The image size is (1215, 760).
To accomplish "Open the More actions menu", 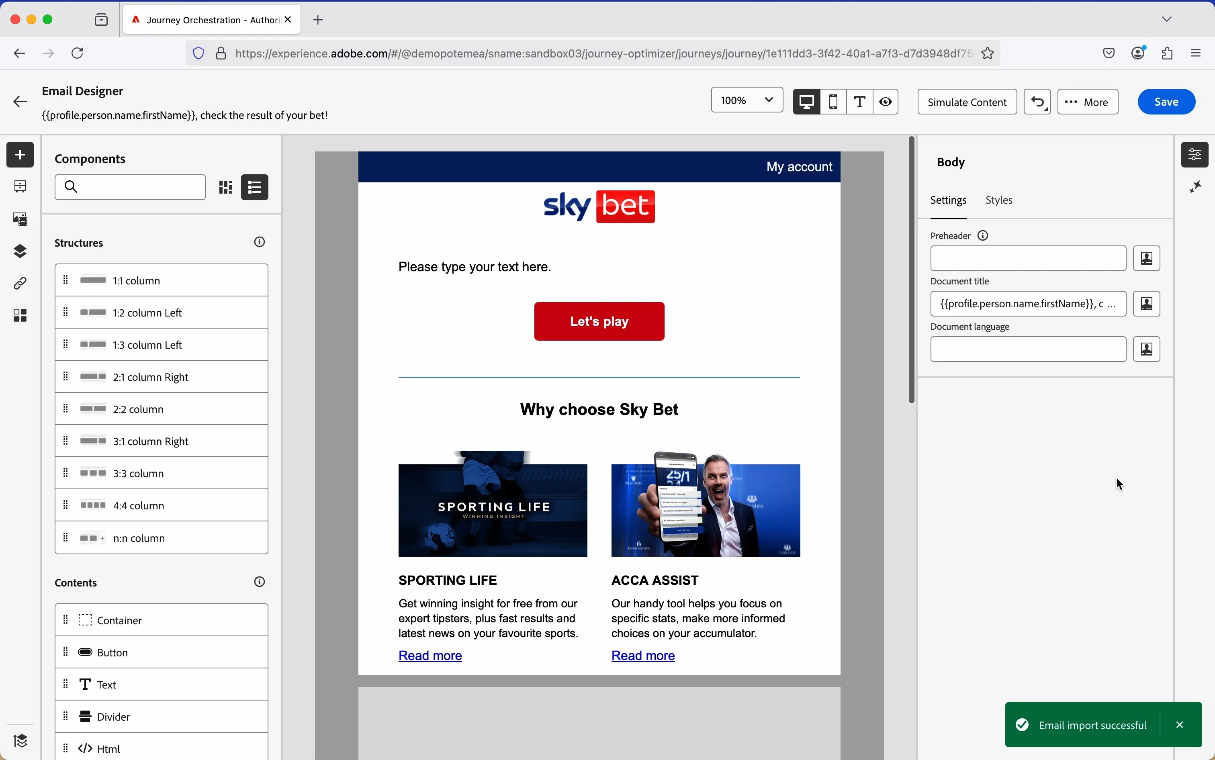I will pyautogui.click(x=1088, y=102).
